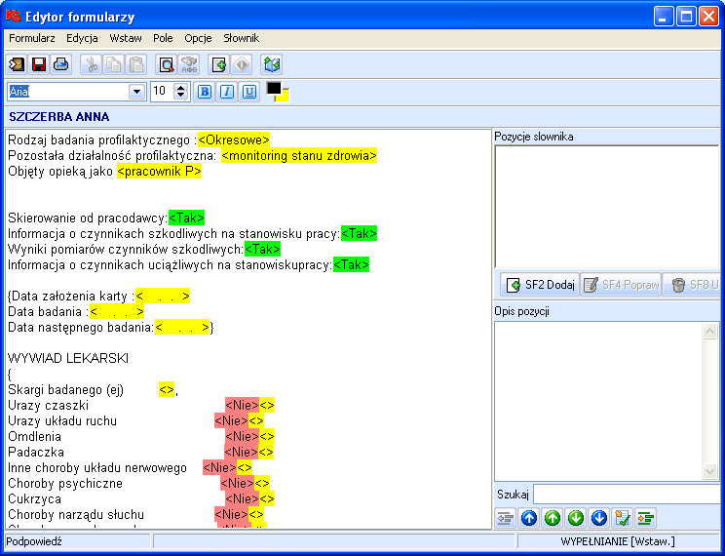Image resolution: width=725 pixels, height=556 pixels.
Task: Click the Copy pages toolbar icon
Action: point(113,64)
